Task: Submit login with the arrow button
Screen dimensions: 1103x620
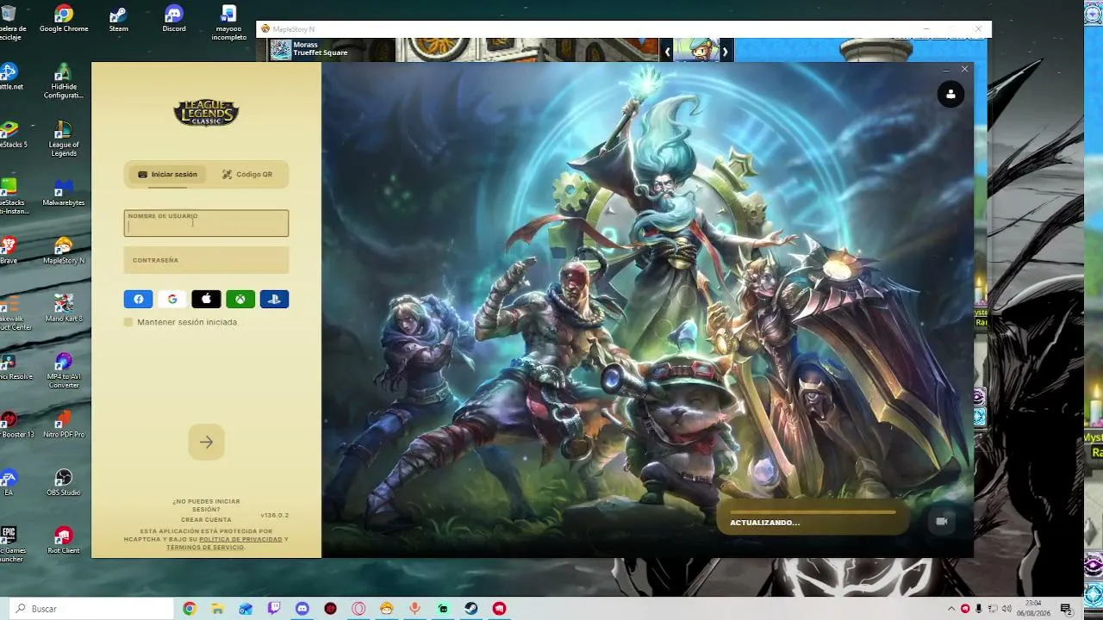Action: tap(206, 442)
